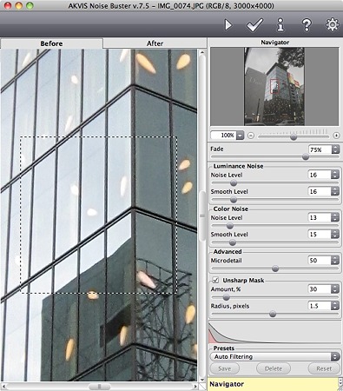
Task: Expand the Auto Filtering presets dropdown
Action: coord(274,356)
